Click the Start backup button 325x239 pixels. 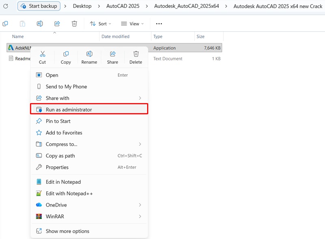[x=39, y=6]
